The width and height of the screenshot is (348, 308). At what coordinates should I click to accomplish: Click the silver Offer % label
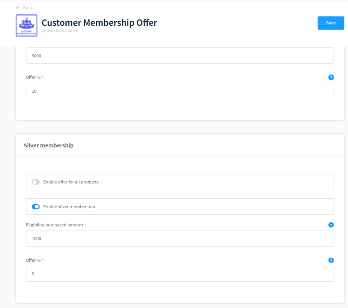tap(33, 260)
